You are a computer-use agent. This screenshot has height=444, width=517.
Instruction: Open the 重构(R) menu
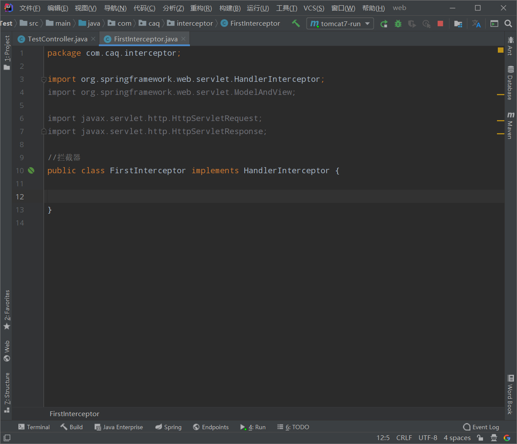(x=201, y=8)
